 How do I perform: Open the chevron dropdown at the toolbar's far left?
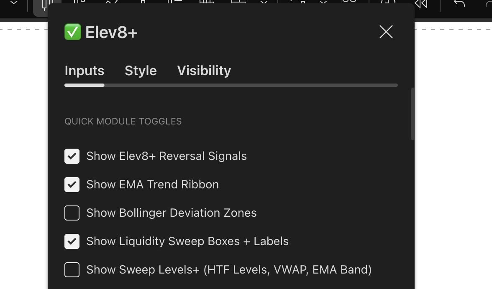pyautogui.click(x=13, y=4)
